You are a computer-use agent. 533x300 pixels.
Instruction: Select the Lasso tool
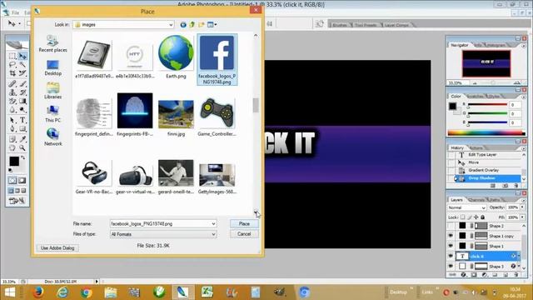point(12,65)
